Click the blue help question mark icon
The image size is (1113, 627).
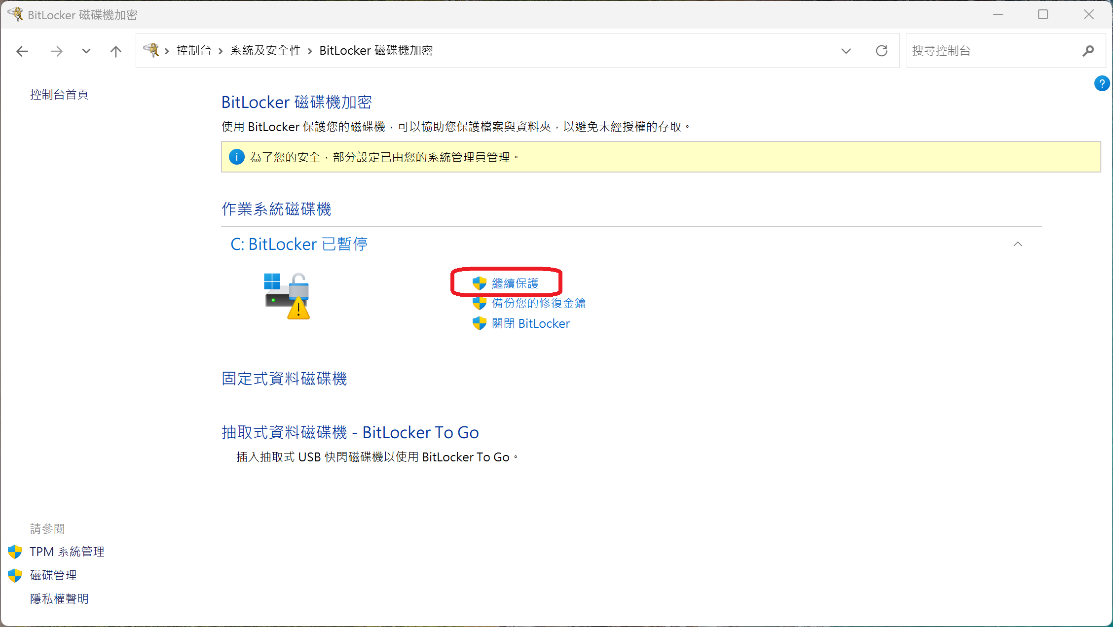click(1101, 83)
